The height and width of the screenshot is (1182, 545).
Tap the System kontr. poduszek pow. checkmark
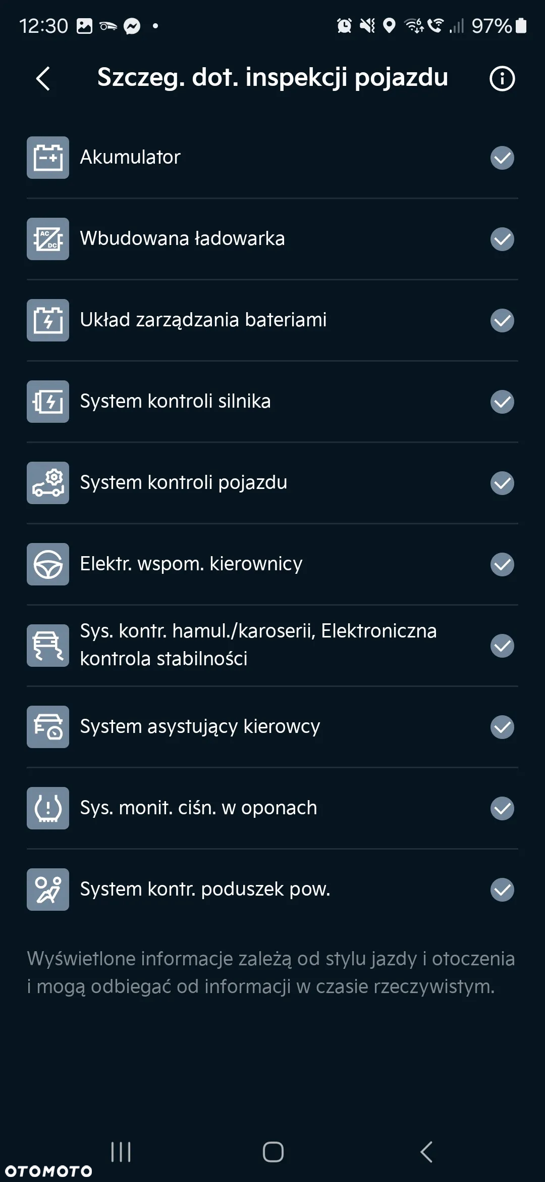(502, 890)
